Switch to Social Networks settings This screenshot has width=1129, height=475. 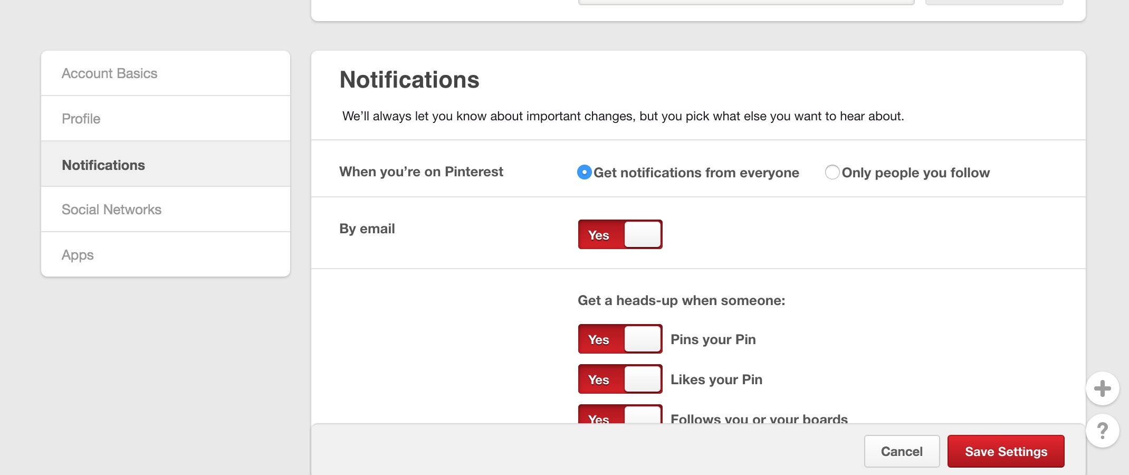click(111, 210)
